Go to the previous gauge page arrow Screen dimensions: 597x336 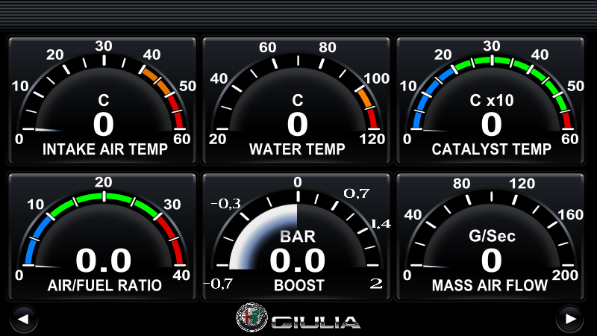(24, 320)
